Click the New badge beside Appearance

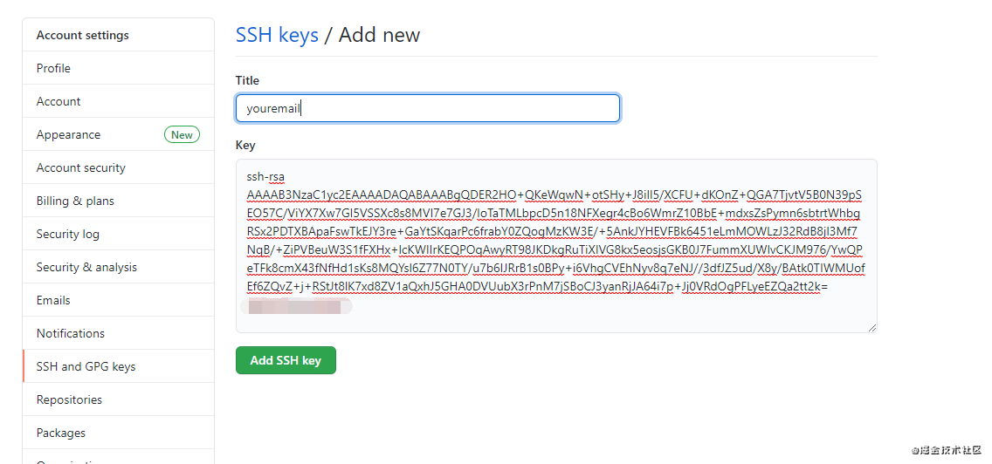pos(182,134)
